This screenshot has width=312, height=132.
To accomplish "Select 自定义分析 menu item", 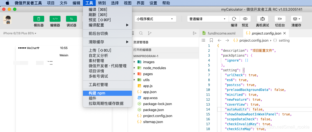I will tap(107, 56).
